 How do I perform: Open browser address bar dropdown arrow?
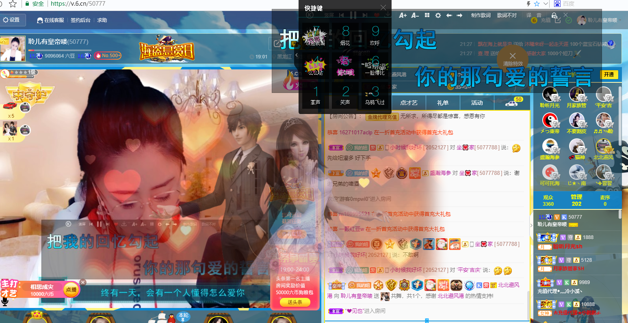[x=546, y=4]
